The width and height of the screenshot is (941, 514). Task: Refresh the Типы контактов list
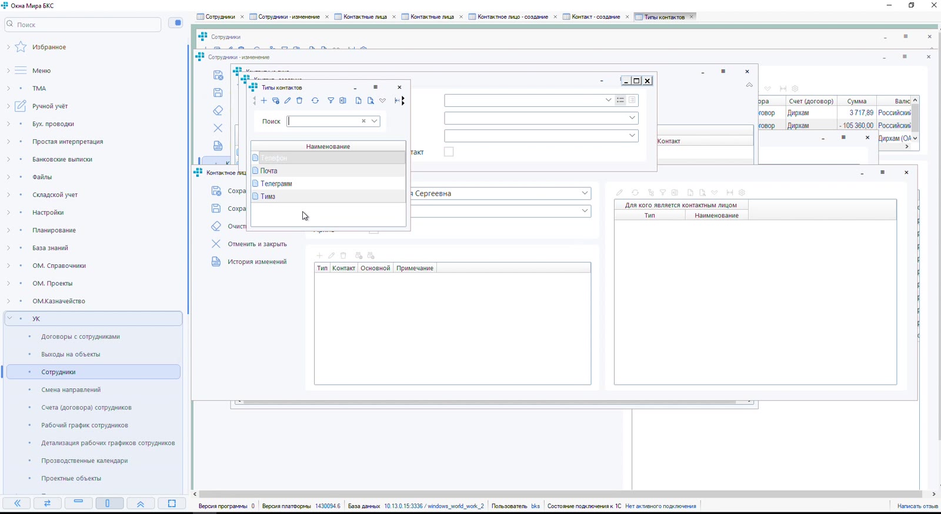[315, 101]
